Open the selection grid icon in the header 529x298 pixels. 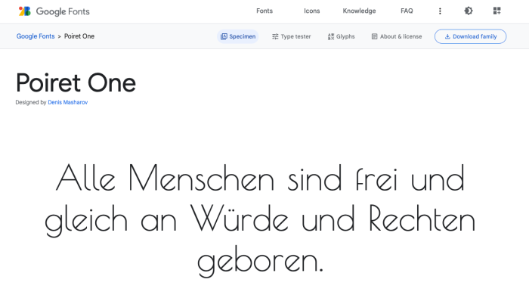(497, 11)
